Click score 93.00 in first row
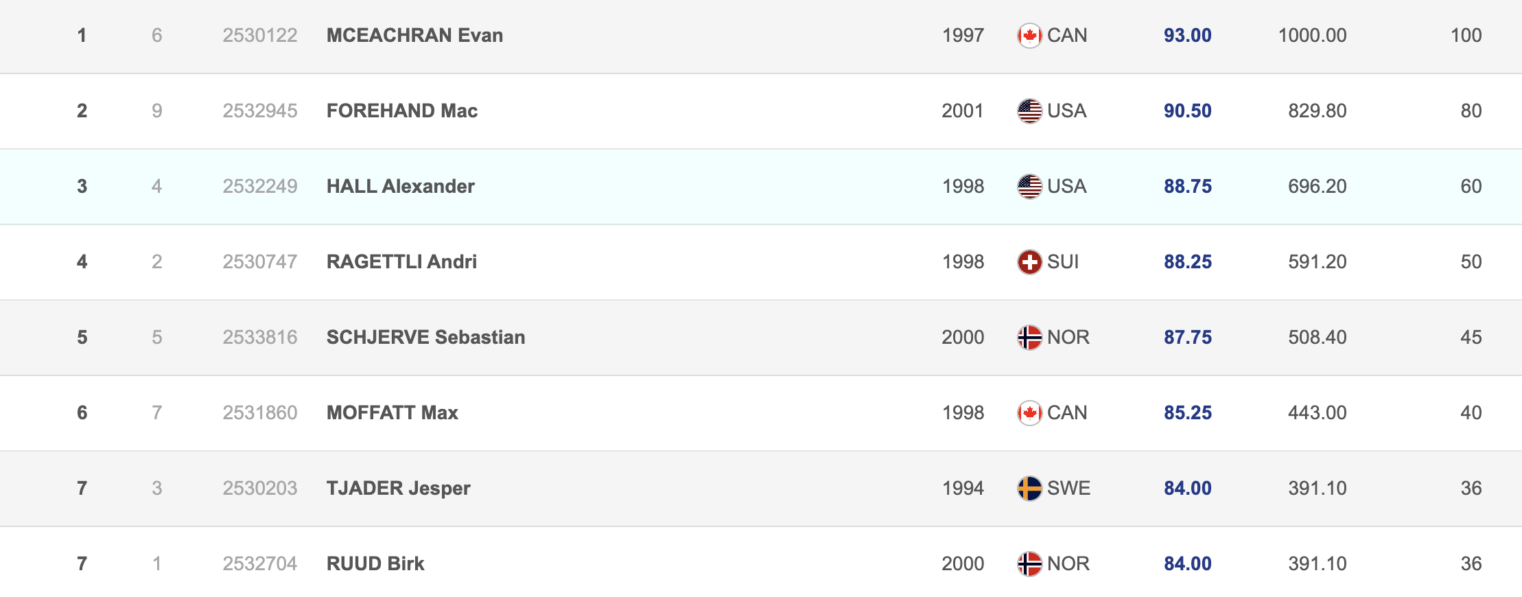Viewport: 1522px width, 597px height. tap(1187, 36)
